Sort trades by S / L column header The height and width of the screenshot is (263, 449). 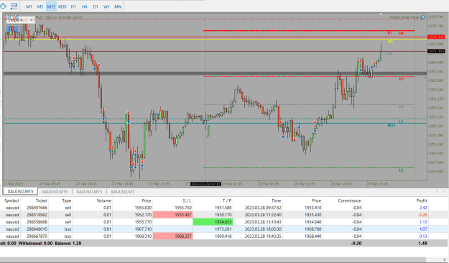(x=187, y=200)
